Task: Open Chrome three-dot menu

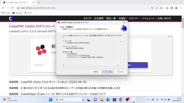Action: pos(181,8)
